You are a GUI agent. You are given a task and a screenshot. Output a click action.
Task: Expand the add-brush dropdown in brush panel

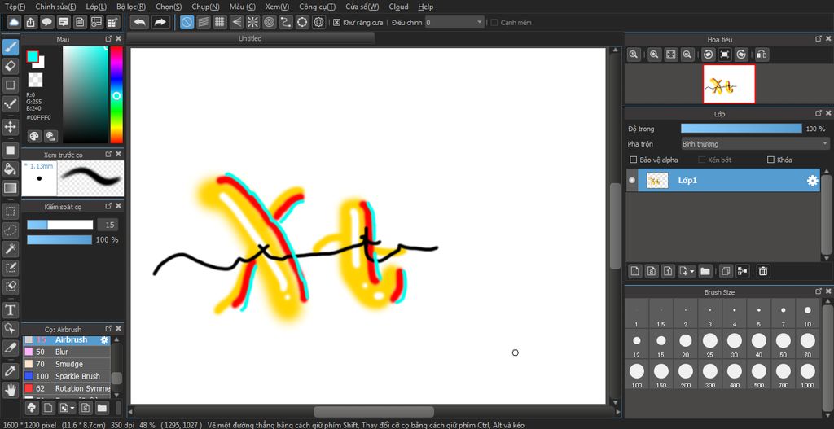pyautogui.click(x=72, y=409)
